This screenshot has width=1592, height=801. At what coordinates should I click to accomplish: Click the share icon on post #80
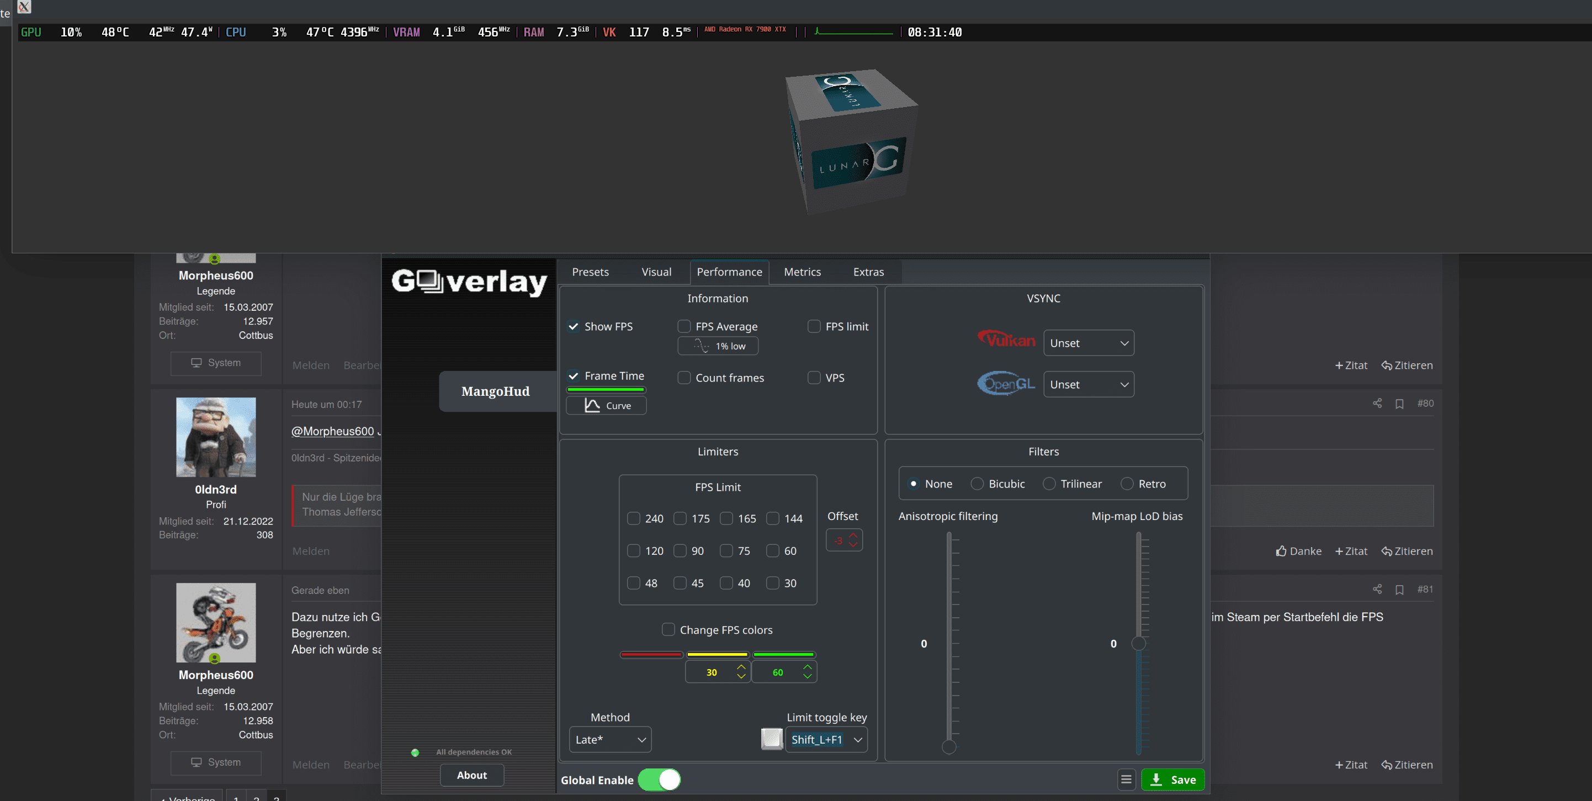click(1377, 403)
